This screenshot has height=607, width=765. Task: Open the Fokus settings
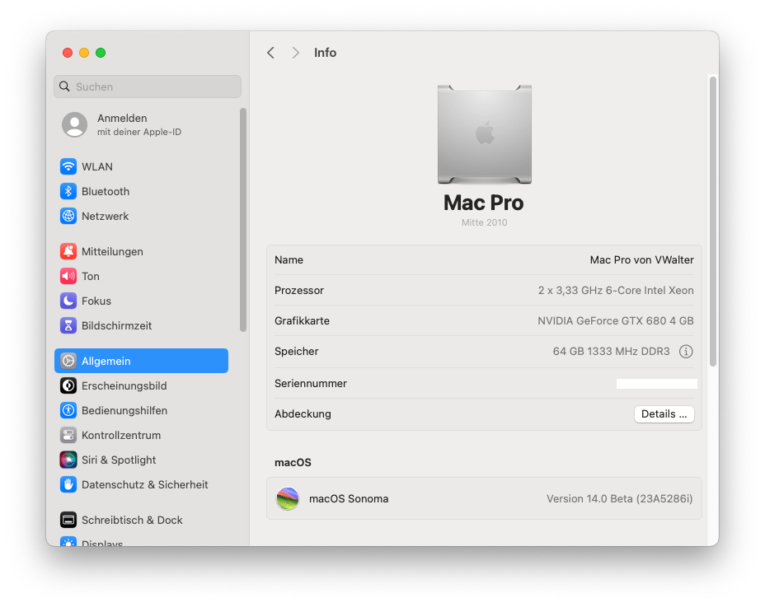tap(141, 301)
